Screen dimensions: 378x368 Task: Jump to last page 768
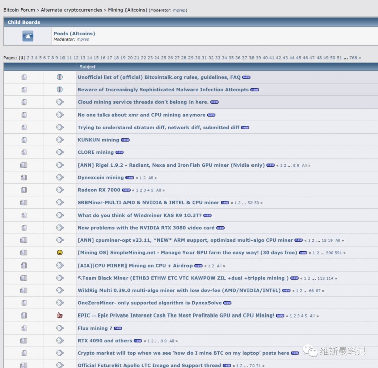(x=353, y=58)
